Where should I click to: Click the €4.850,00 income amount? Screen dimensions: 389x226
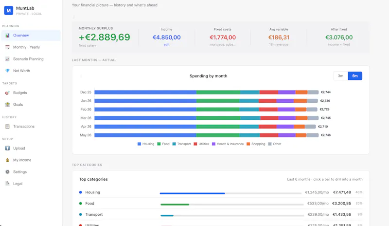166,38
